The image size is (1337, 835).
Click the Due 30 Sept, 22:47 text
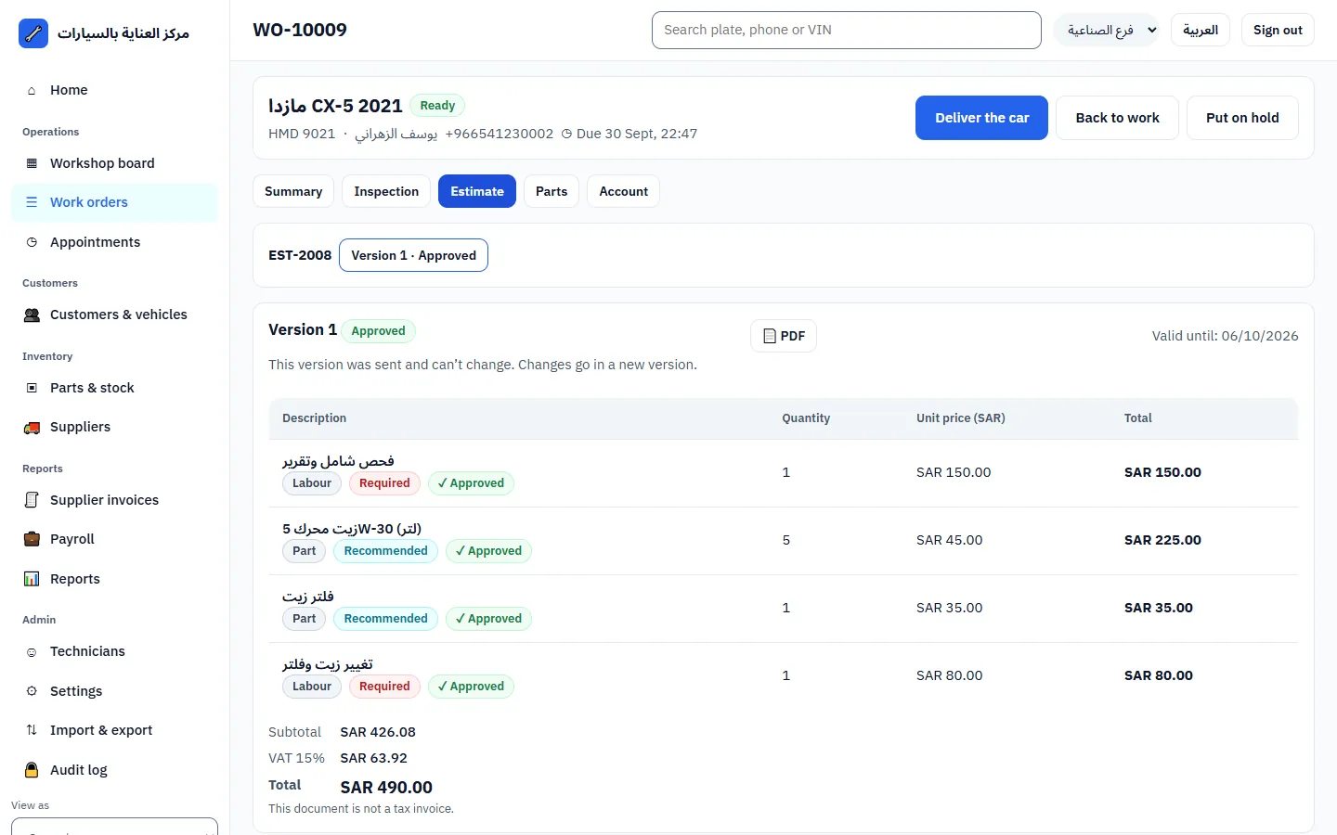point(630,134)
